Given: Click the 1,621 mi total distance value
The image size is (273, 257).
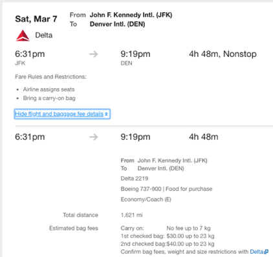Looking at the screenshot, I should pos(132,215).
